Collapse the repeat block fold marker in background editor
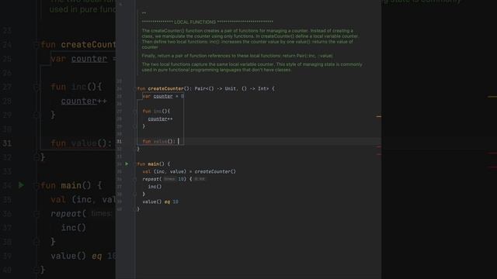Screen dimensions: 497x279 pyautogui.click(x=36, y=214)
